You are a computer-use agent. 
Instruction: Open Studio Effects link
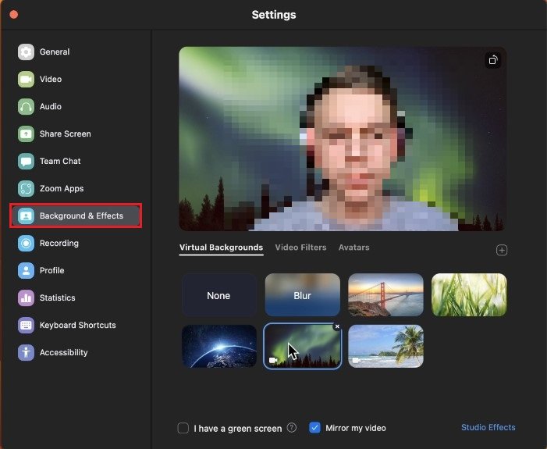coord(488,427)
